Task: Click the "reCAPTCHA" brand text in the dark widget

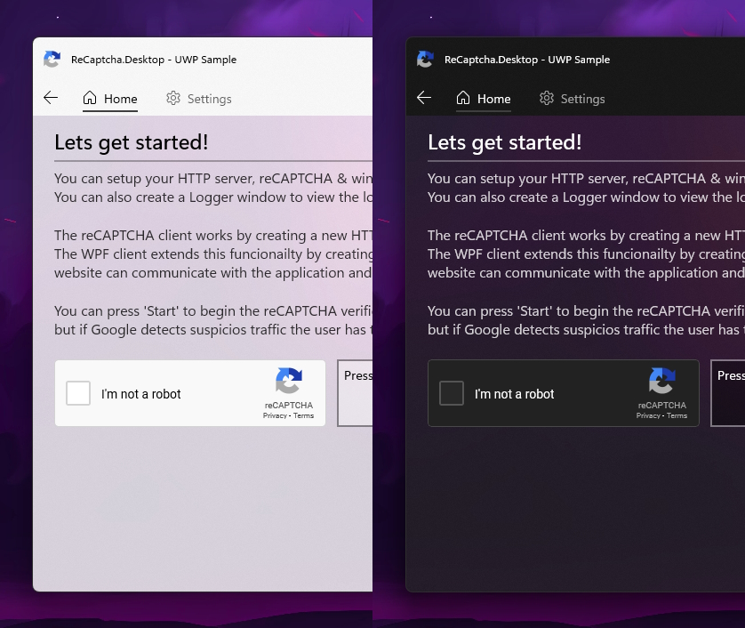Action: [662, 405]
